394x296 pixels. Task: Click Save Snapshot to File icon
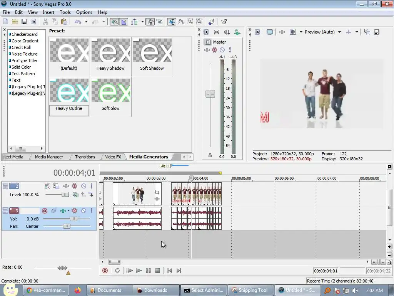pos(376,32)
